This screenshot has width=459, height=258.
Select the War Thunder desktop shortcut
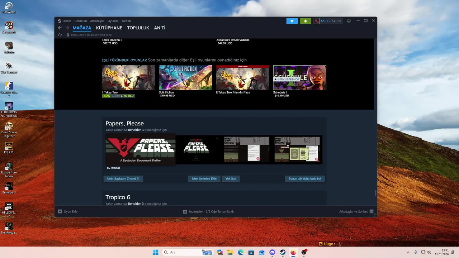9,68
